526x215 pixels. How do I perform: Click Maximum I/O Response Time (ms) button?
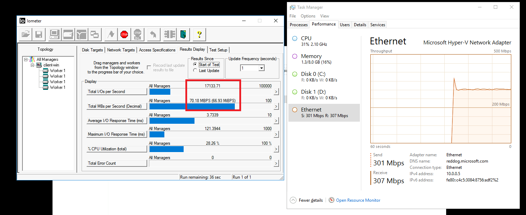click(x=117, y=134)
